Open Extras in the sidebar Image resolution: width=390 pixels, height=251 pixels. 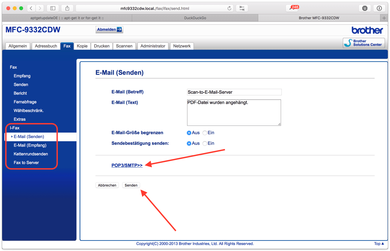[x=19, y=120]
